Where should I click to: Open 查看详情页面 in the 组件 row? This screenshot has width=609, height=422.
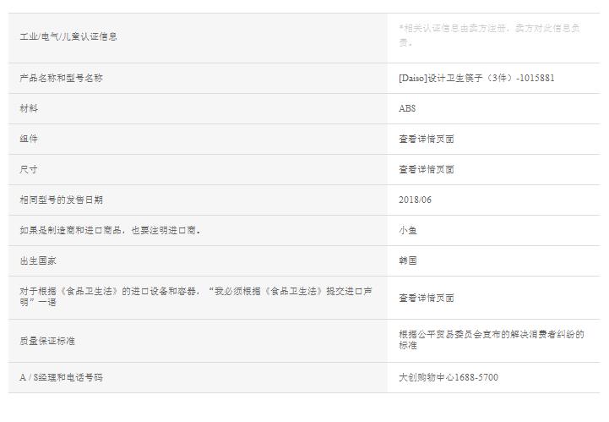[426, 139]
